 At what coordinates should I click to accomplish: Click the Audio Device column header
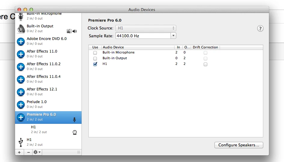138,47
